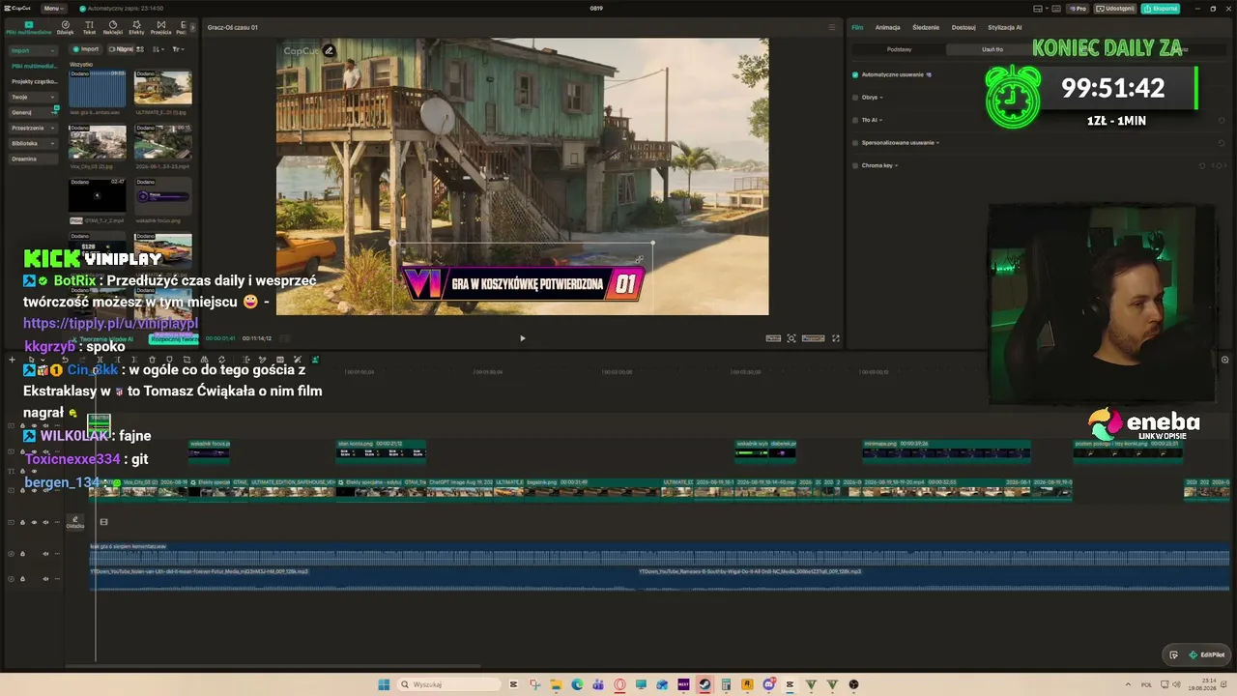Click the round Import media button

86,49
